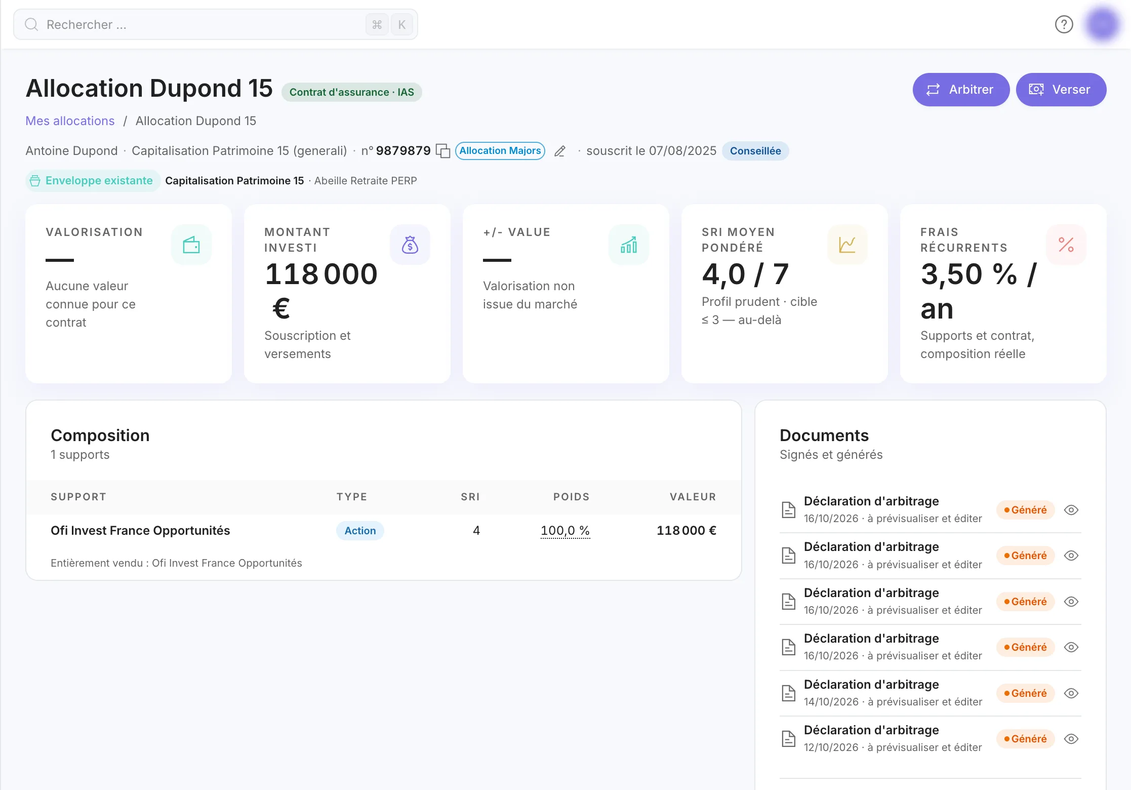Click the Conseillée badge
Image resolution: width=1131 pixels, height=790 pixels.
click(x=755, y=151)
